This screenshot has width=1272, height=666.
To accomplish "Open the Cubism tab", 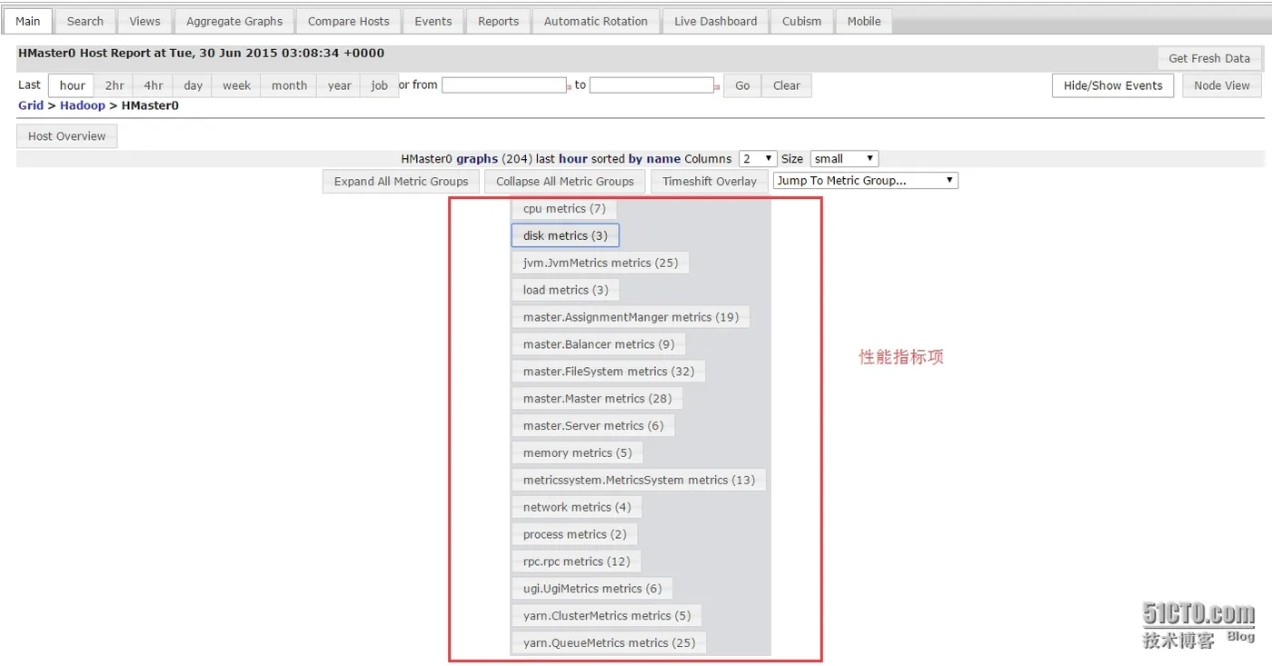I will (x=801, y=21).
